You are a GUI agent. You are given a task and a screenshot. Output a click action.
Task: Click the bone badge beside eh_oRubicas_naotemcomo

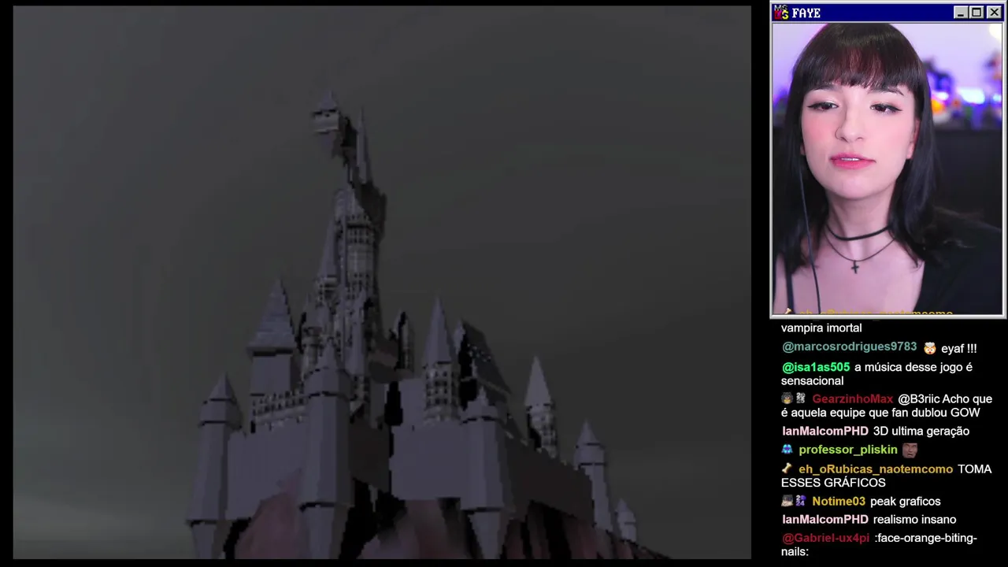787,468
